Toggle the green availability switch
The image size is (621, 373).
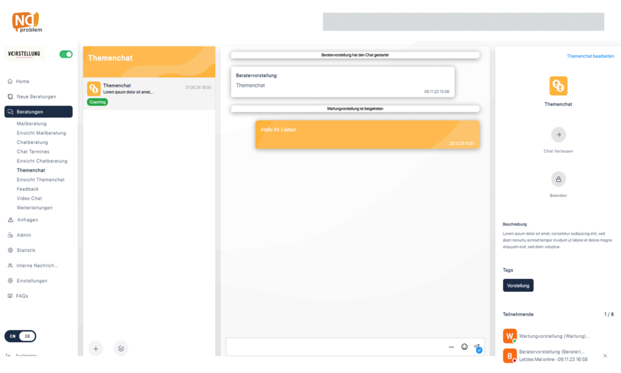65,54
